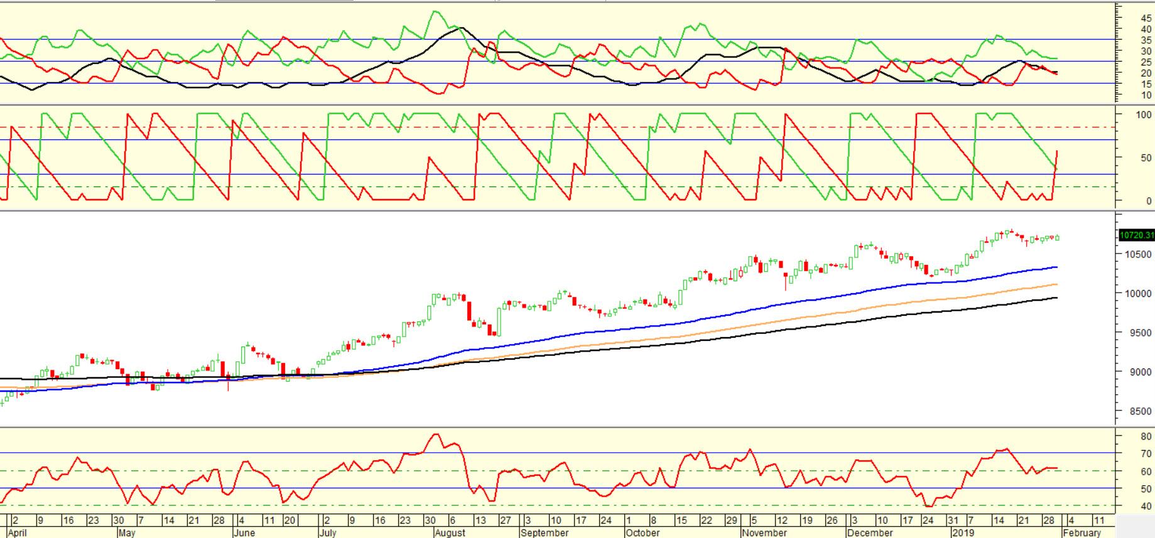Click the 60 label on bottom indicator scale
This screenshot has width=1155, height=538.
pos(1146,471)
